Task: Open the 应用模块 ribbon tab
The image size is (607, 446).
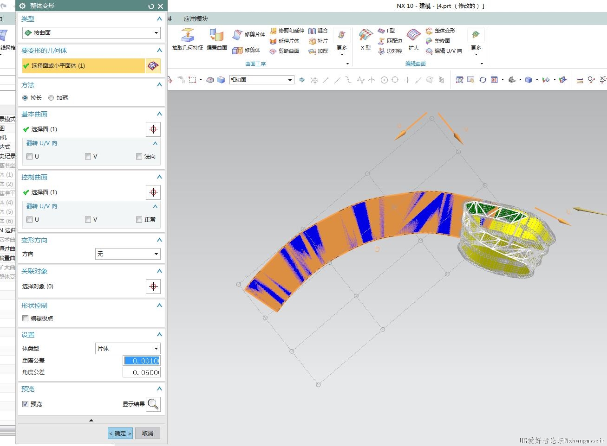Action: 196,19
